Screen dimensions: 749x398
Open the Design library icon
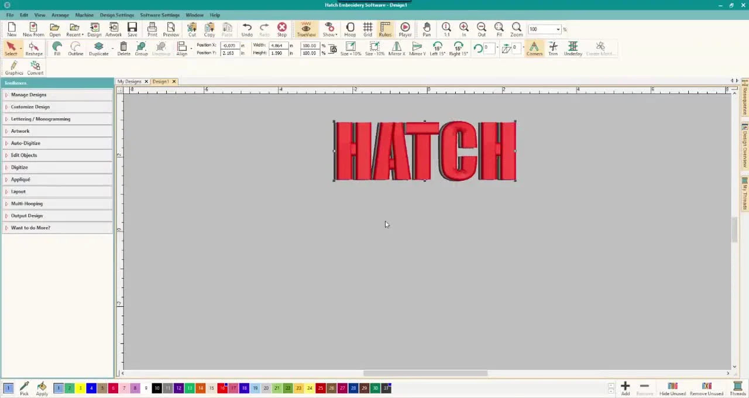[x=94, y=29]
